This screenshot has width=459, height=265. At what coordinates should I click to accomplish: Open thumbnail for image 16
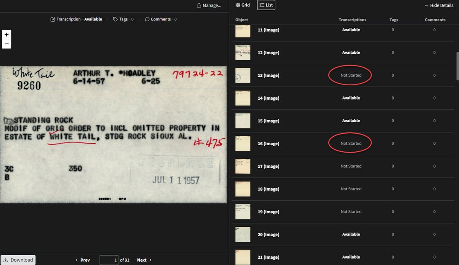tap(243, 143)
